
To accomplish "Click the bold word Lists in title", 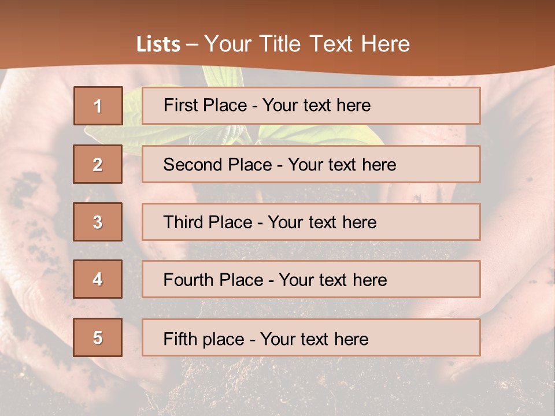I will coord(158,44).
